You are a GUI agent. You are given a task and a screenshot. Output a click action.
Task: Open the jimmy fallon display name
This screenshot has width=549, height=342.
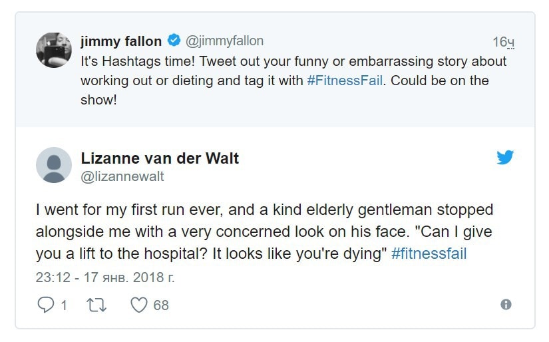[121, 41]
